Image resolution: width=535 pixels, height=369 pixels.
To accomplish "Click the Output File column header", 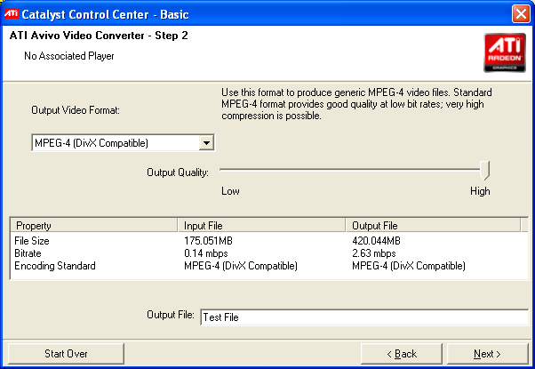I will pos(434,226).
